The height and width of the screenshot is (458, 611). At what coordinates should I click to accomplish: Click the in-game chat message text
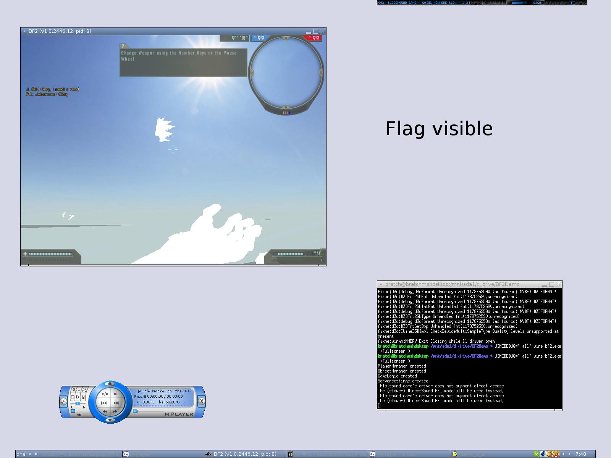point(53,92)
